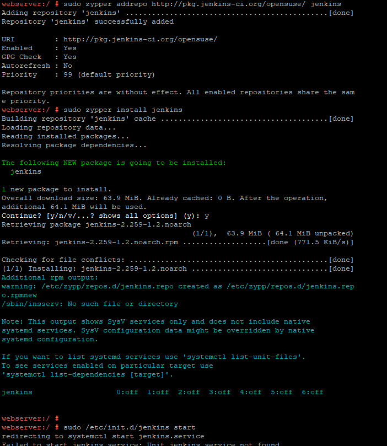Click runlevel '3:off' in jenkins row
This screenshot has width=387, height=446.
220,392
